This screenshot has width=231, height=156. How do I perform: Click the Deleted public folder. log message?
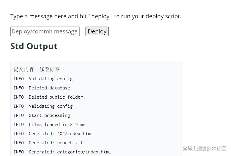coord(57,97)
